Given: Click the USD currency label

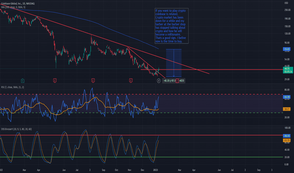Looking at the screenshot, I should [286, 3].
